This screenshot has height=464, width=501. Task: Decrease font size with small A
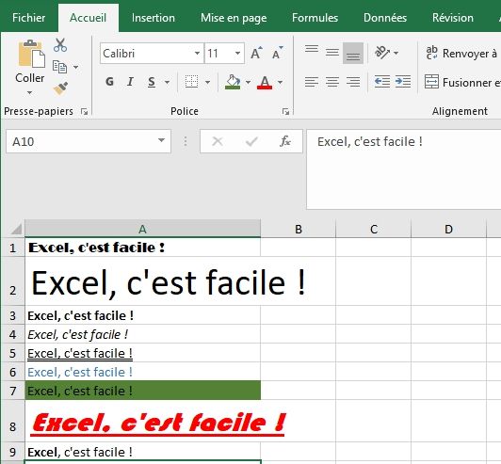point(277,54)
